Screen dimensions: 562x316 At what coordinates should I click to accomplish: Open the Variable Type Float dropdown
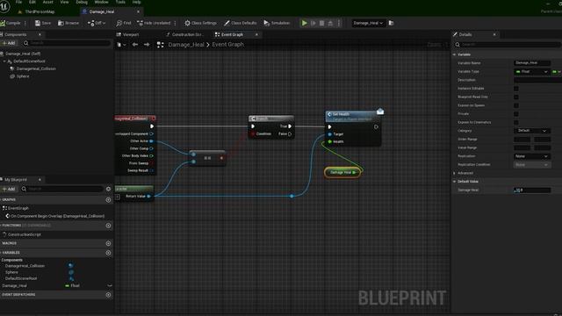(x=532, y=71)
